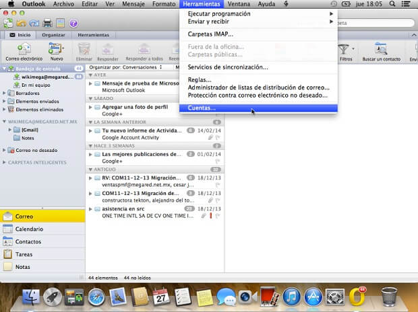Viewport: 418px width, 312px height.
Task: Open the Archivo menu
Action: coord(63,4)
